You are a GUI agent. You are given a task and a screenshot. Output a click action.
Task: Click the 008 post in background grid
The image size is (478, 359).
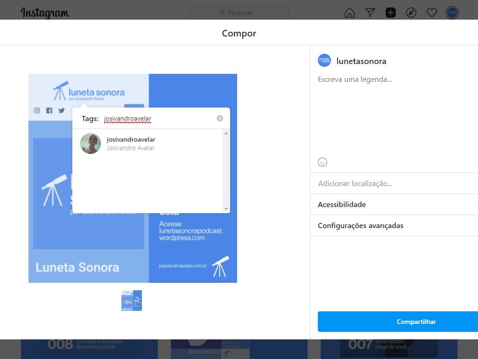click(x=89, y=349)
